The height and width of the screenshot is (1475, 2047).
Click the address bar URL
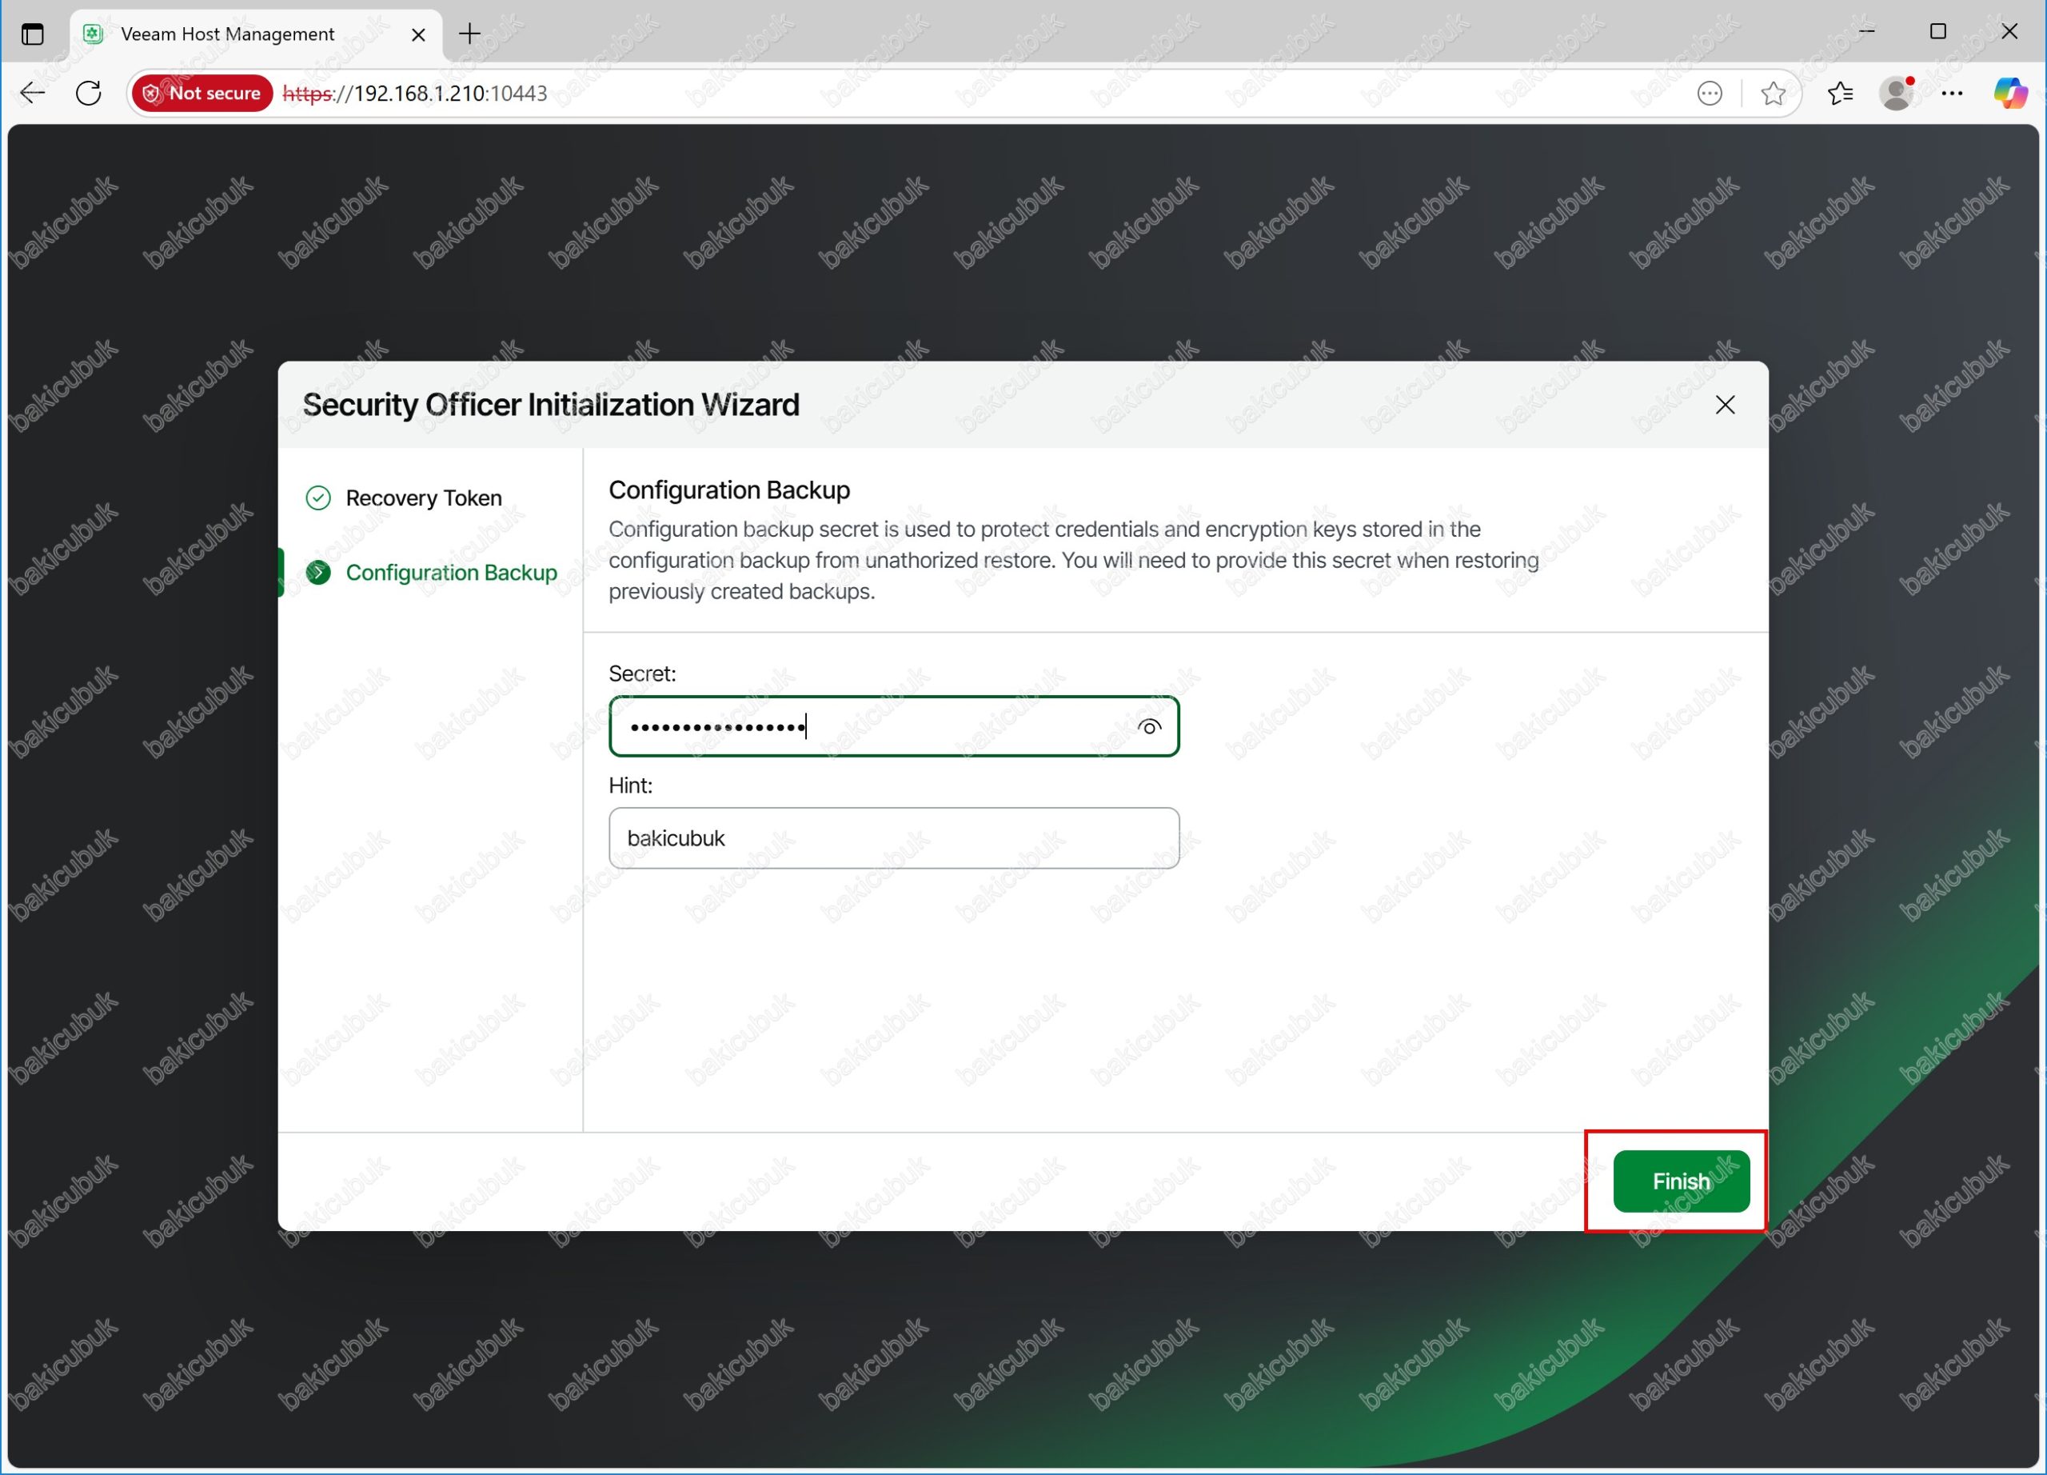[x=415, y=93]
